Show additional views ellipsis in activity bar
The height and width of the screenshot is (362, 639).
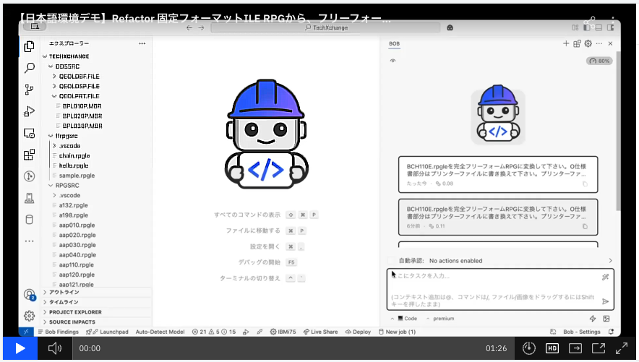[30, 241]
